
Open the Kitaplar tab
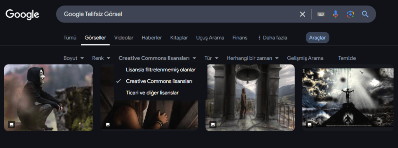(179, 38)
